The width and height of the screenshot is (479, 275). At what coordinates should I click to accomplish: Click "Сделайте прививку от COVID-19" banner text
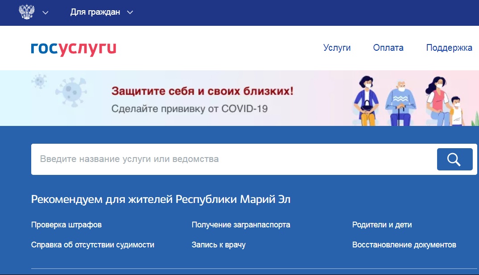click(189, 108)
